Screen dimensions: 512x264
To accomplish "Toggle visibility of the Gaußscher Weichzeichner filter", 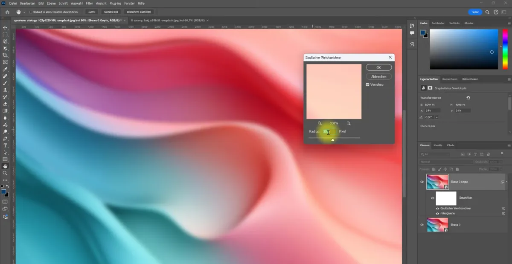I will point(437,208).
